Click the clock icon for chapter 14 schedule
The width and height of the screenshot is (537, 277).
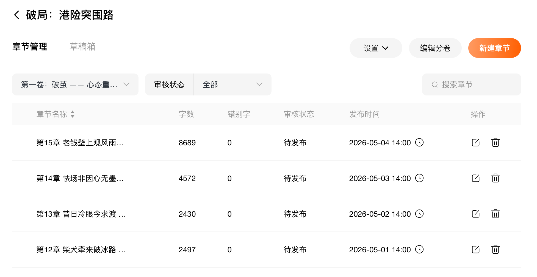[419, 178]
